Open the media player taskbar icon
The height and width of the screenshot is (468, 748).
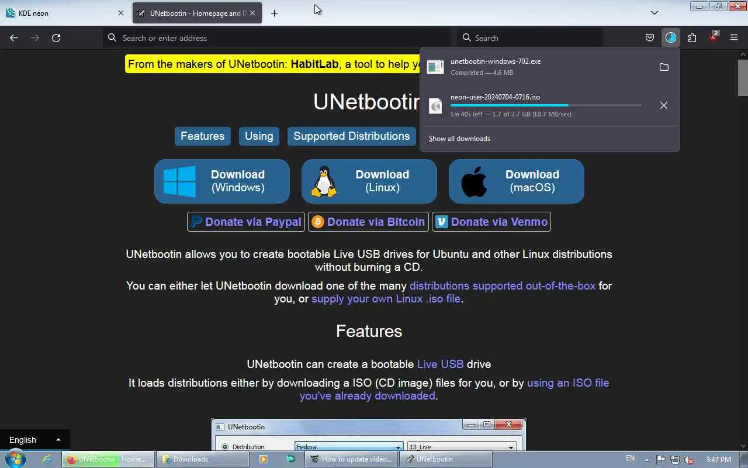[263, 459]
